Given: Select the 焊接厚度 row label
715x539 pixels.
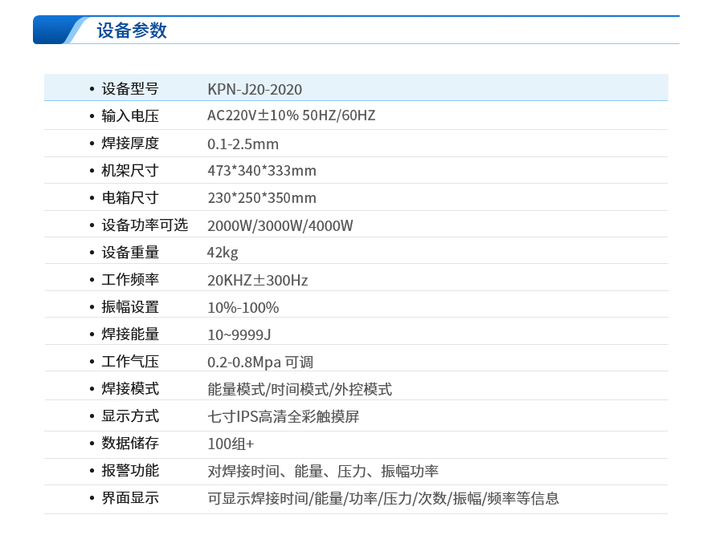Looking at the screenshot, I should [x=130, y=144].
